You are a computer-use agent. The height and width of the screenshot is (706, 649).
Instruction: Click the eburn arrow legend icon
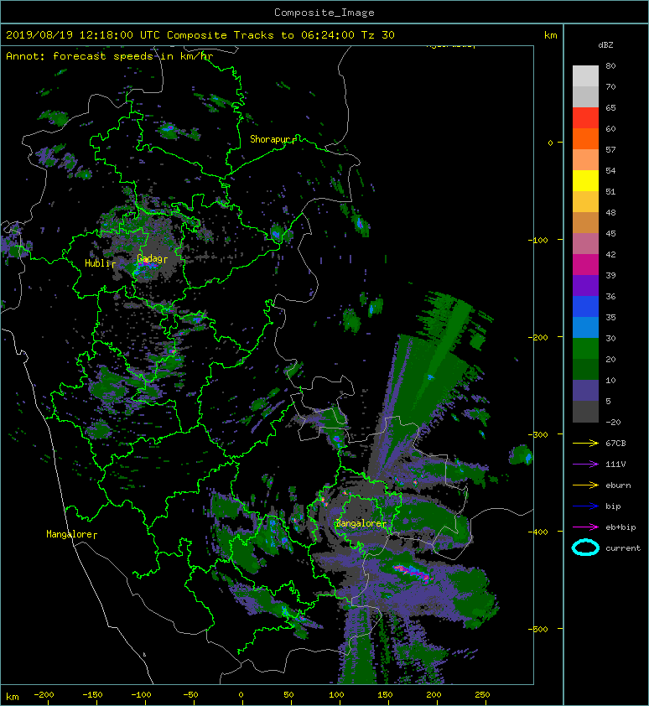[585, 485]
